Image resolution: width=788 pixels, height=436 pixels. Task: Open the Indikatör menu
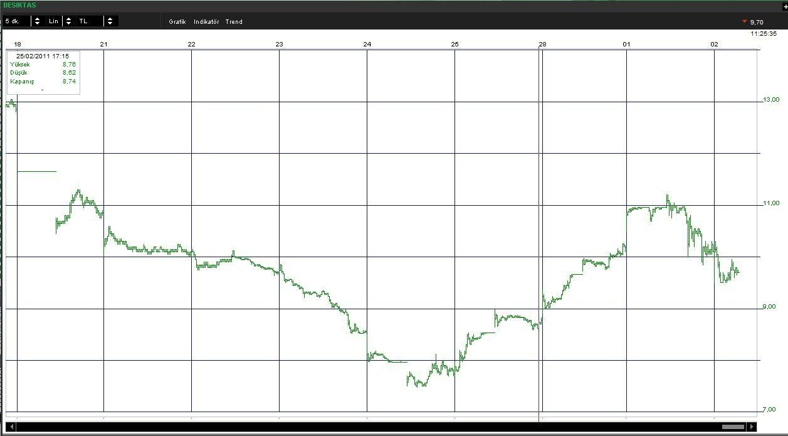click(206, 22)
